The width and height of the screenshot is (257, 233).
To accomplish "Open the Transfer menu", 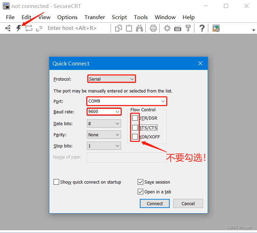I will click(95, 17).
